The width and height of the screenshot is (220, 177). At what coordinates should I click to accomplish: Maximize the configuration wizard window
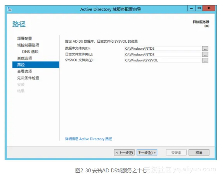[x=199, y=8]
